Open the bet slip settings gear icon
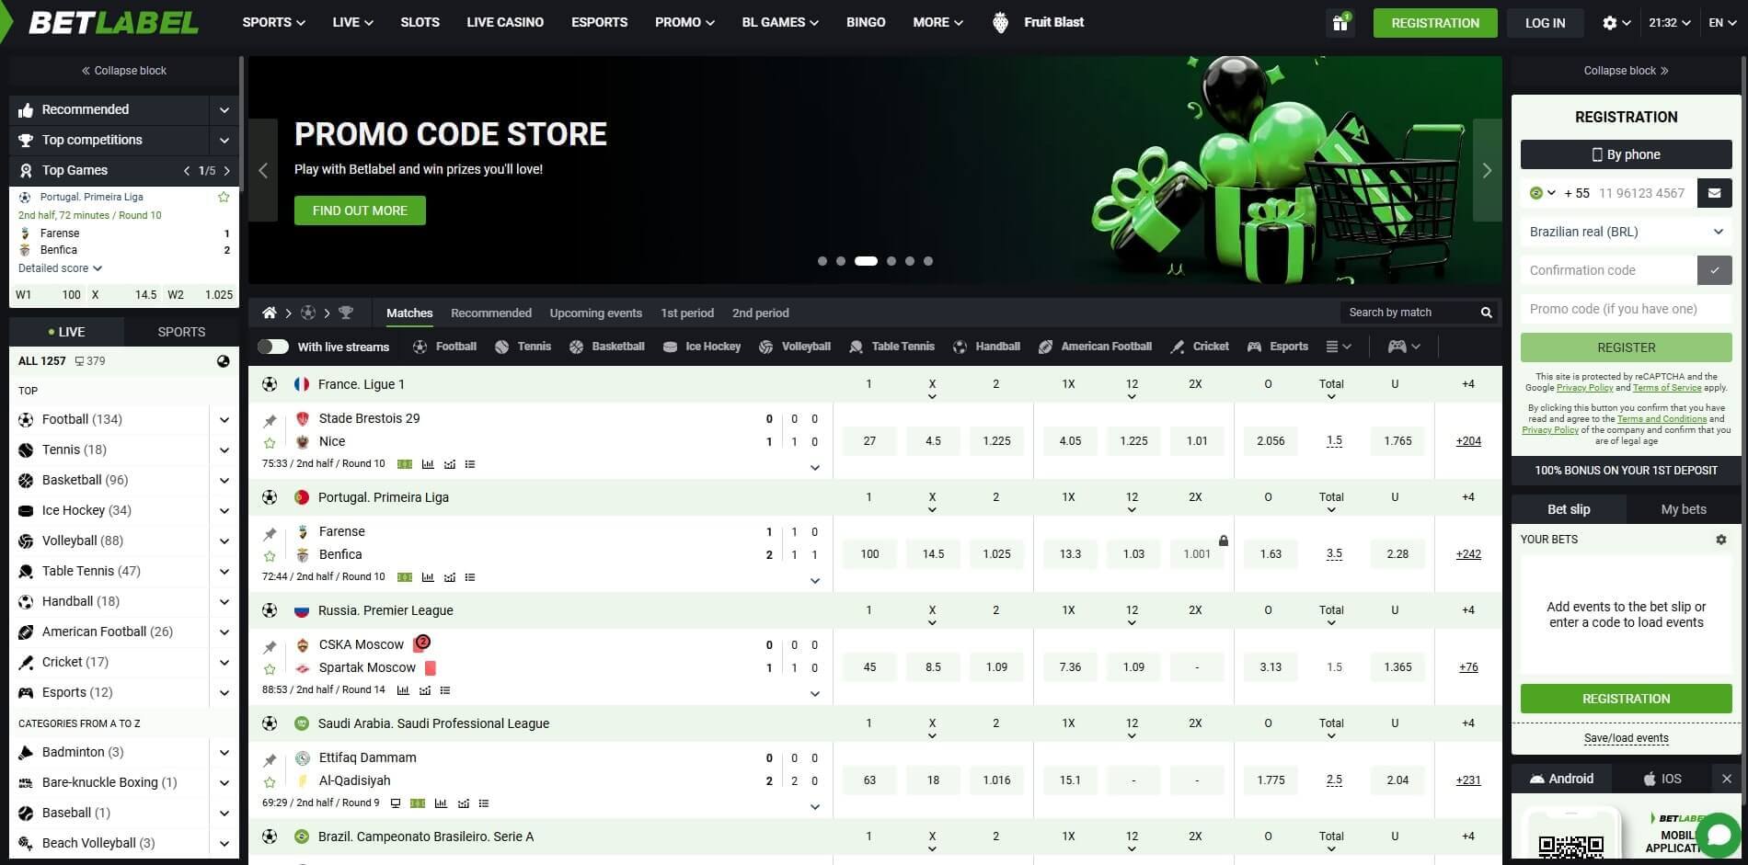1748x865 pixels. (x=1722, y=540)
